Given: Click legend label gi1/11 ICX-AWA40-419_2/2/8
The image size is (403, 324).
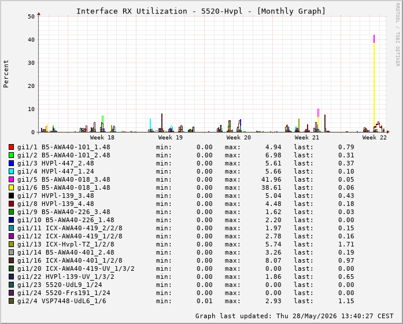Looking at the screenshot, I should [x=70, y=228].
